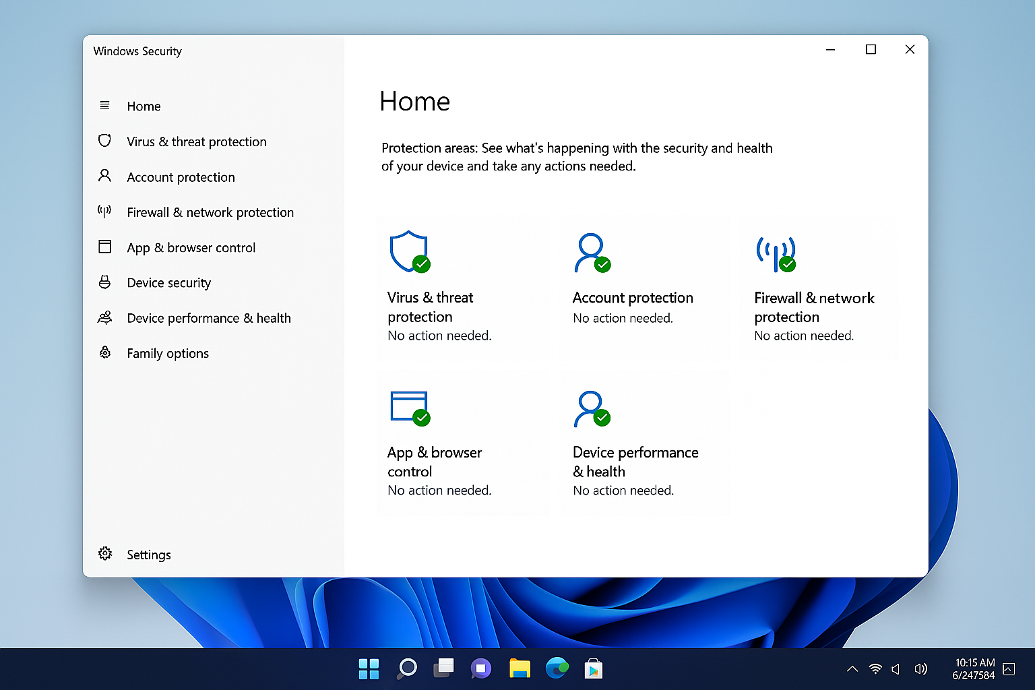Select Home in the sidebar
Image resolution: width=1035 pixels, height=690 pixels.
pos(144,106)
